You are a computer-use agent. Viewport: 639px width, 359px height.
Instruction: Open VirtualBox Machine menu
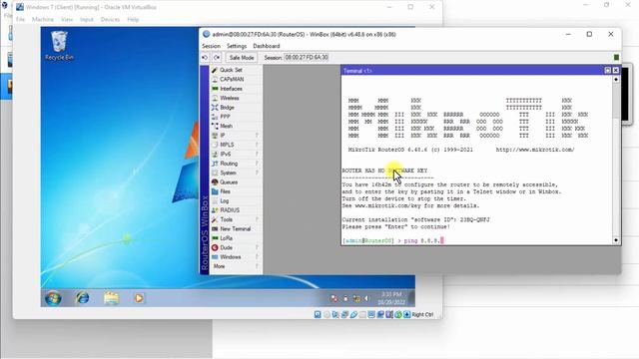click(43, 20)
